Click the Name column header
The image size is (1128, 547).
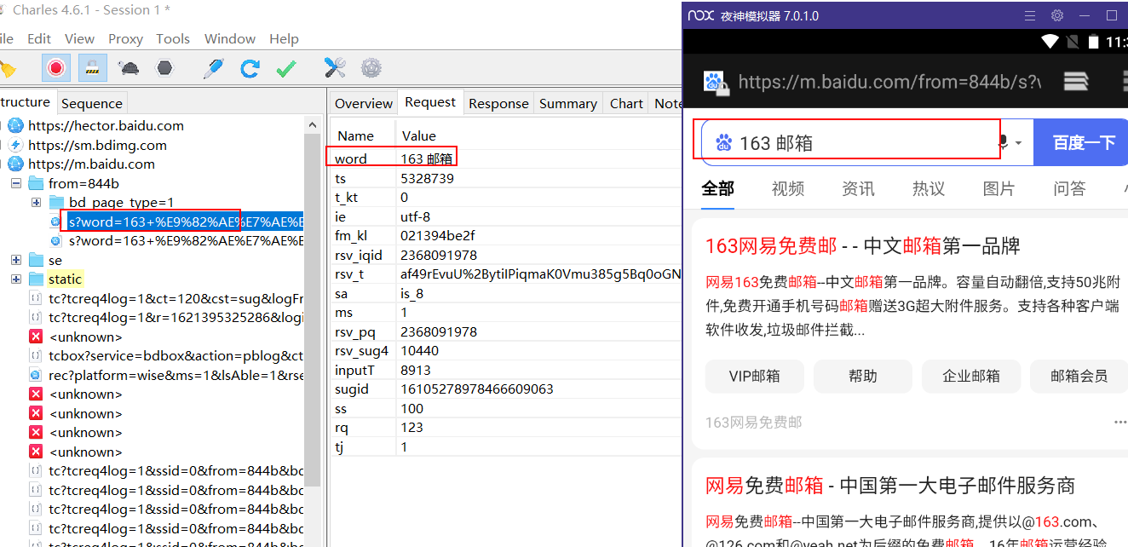(356, 135)
